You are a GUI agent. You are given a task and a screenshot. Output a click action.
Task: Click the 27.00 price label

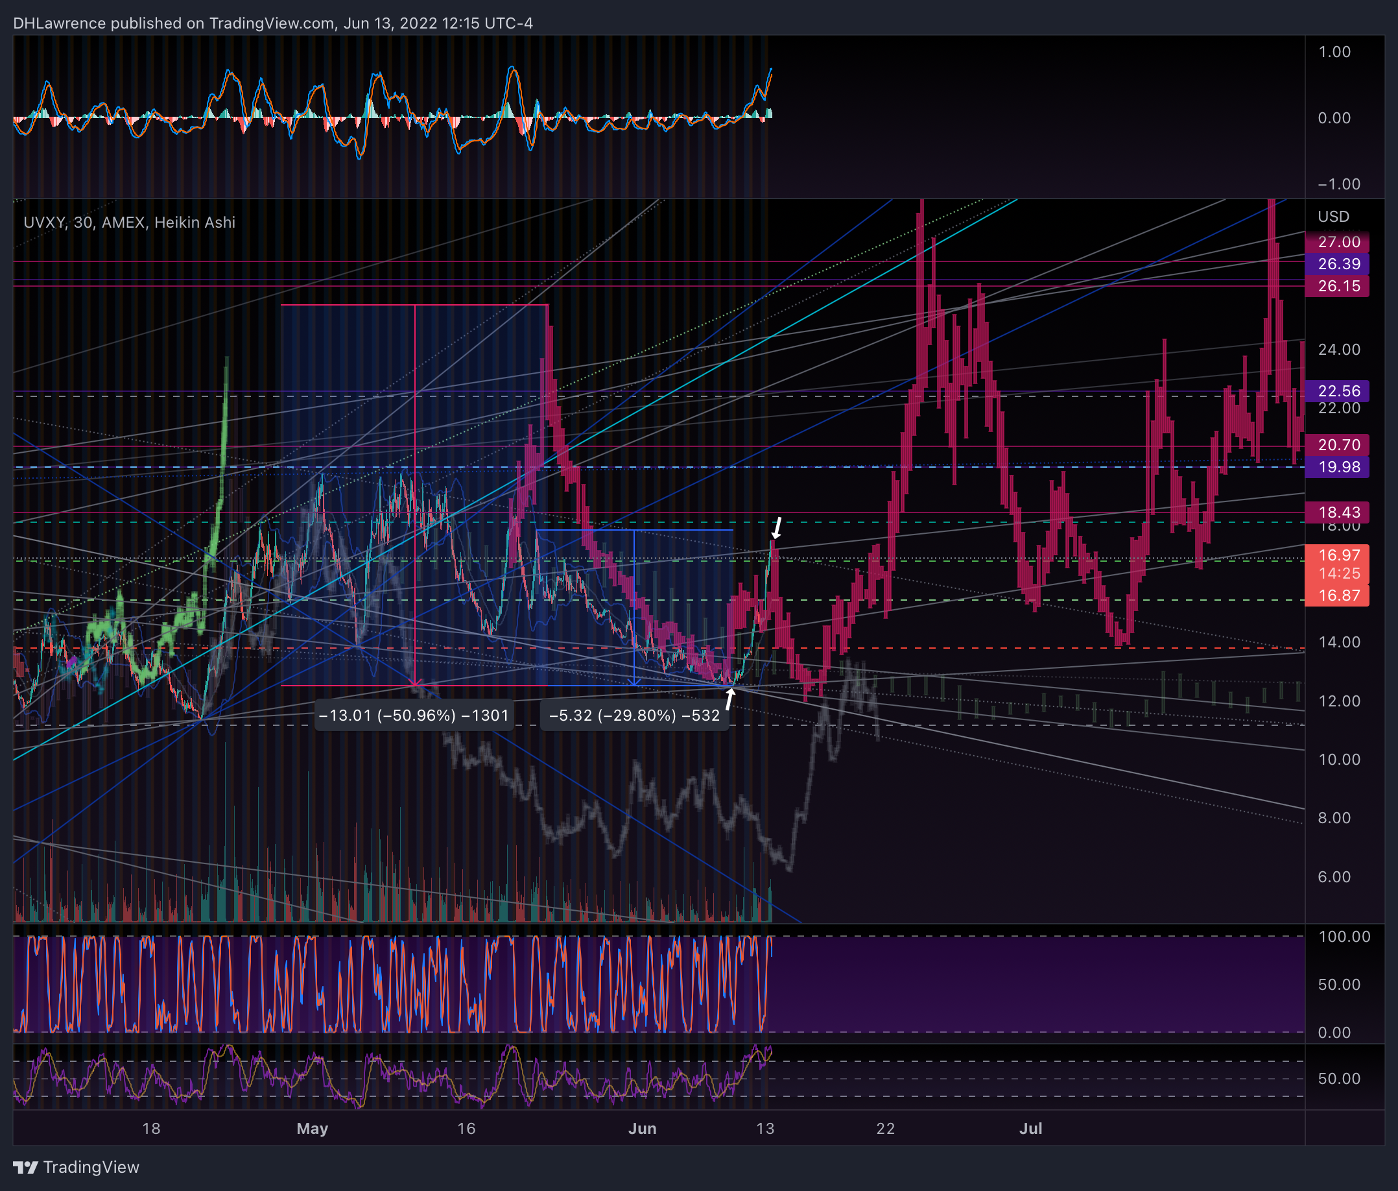(x=1336, y=242)
